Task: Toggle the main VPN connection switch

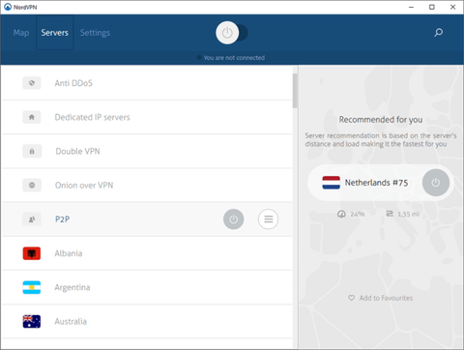Action: click(232, 33)
